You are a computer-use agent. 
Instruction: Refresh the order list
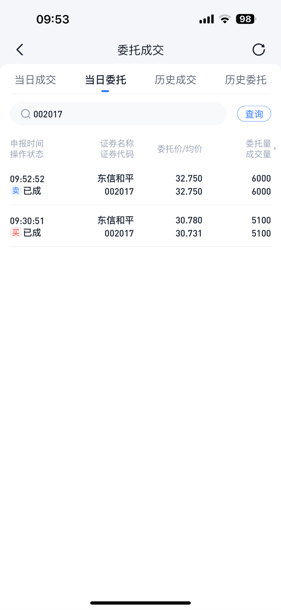[x=259, y=49]
